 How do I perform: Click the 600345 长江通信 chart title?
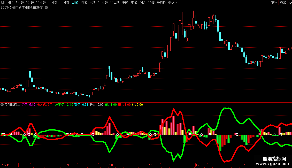[22, 7]
